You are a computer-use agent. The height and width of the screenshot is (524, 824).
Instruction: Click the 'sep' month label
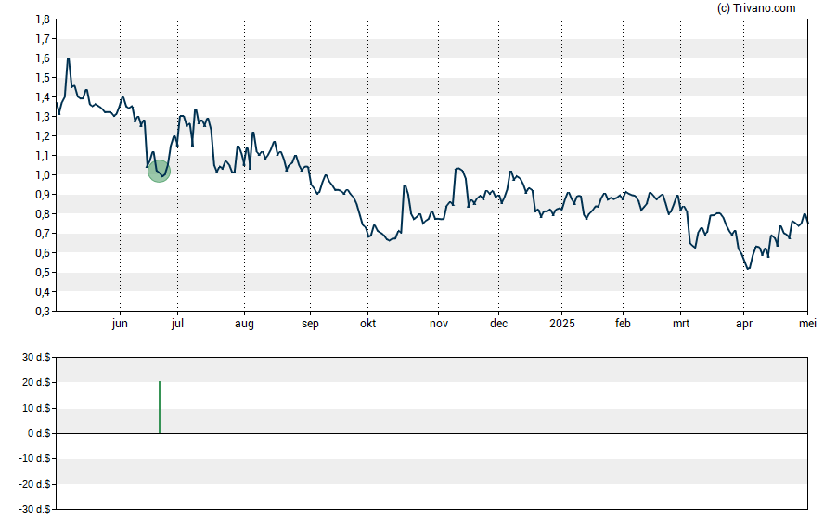pos(310,324)
